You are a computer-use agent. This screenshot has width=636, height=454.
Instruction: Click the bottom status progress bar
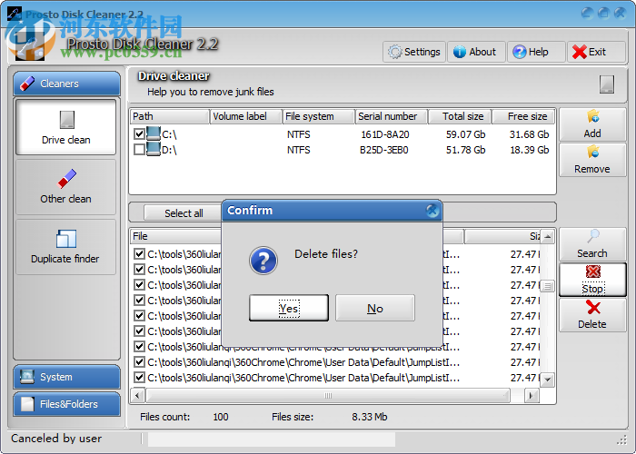(272, 439)
